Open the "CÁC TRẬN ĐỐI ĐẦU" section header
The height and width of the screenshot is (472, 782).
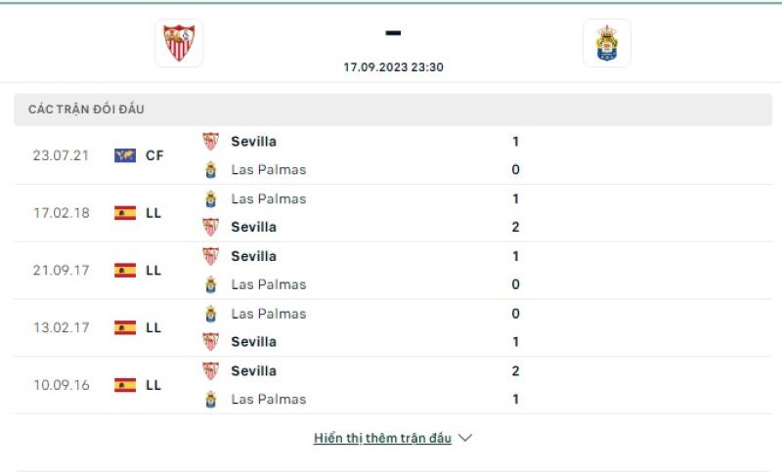(86, 109)
